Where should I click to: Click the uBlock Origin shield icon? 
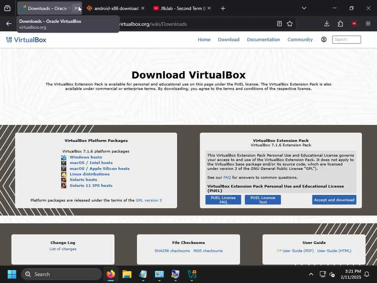tap(354, 24)
